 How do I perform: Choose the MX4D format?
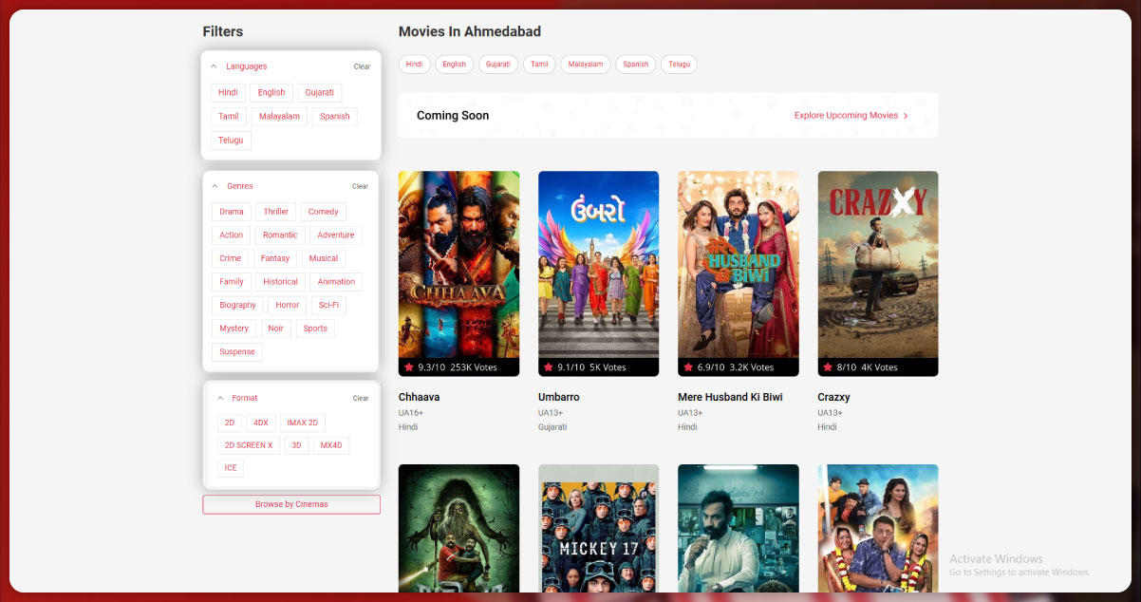pyautogui.click(x=331, y=445)
